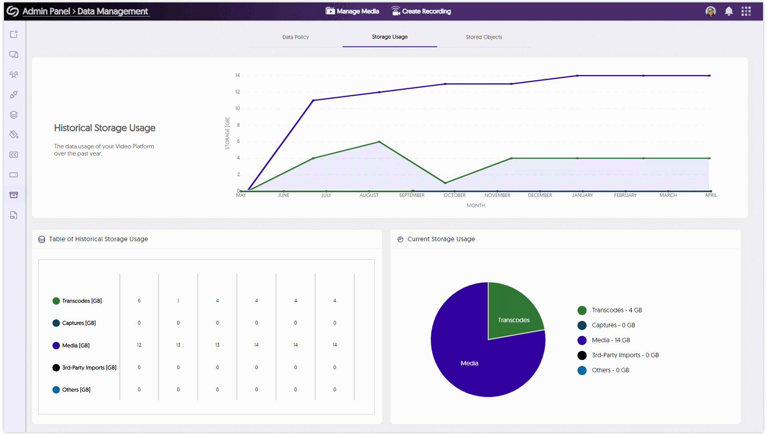Open the app launcher grid icon
This screenshot has width=767, height=434.
746,11
